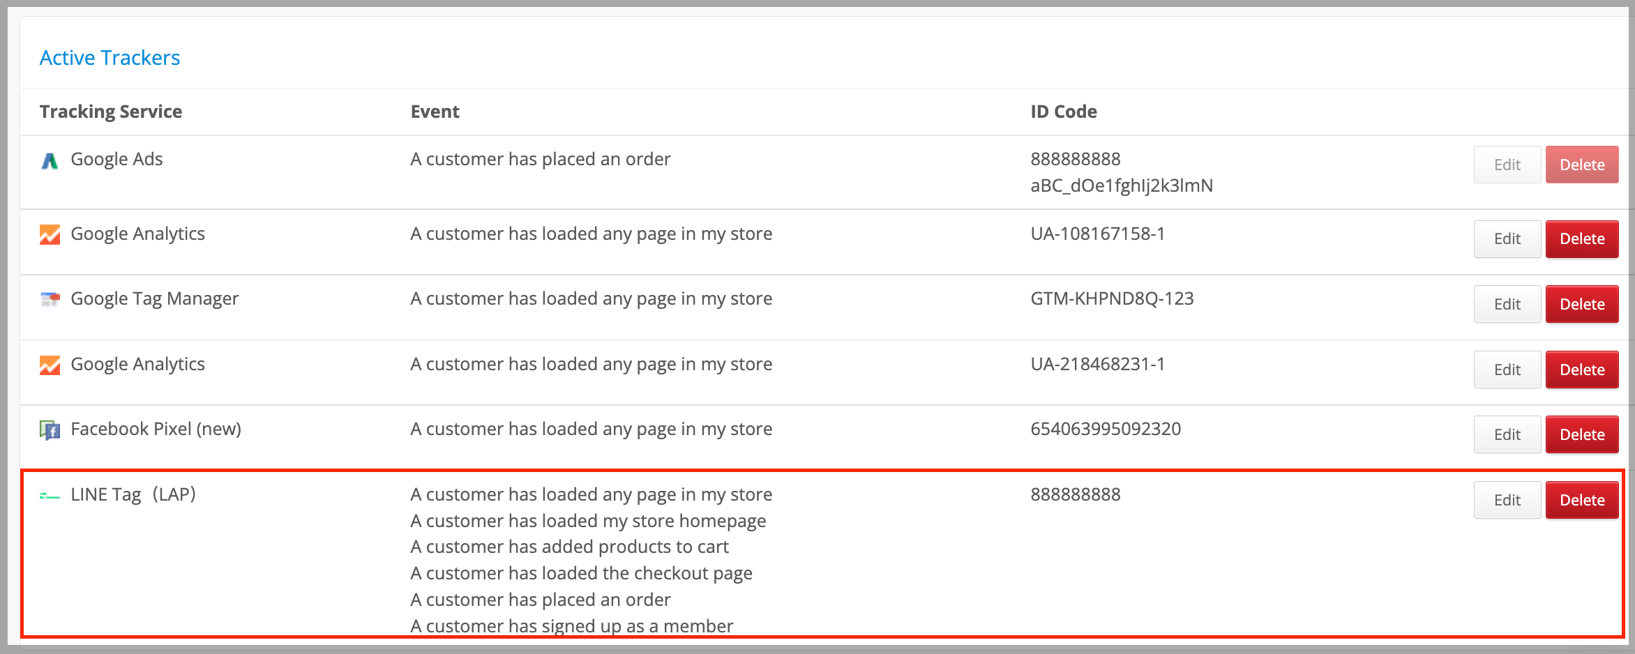Edit the Google Analytics UA-218468231-1 tracker
1635x654 pixels.
coord(1507,370)
